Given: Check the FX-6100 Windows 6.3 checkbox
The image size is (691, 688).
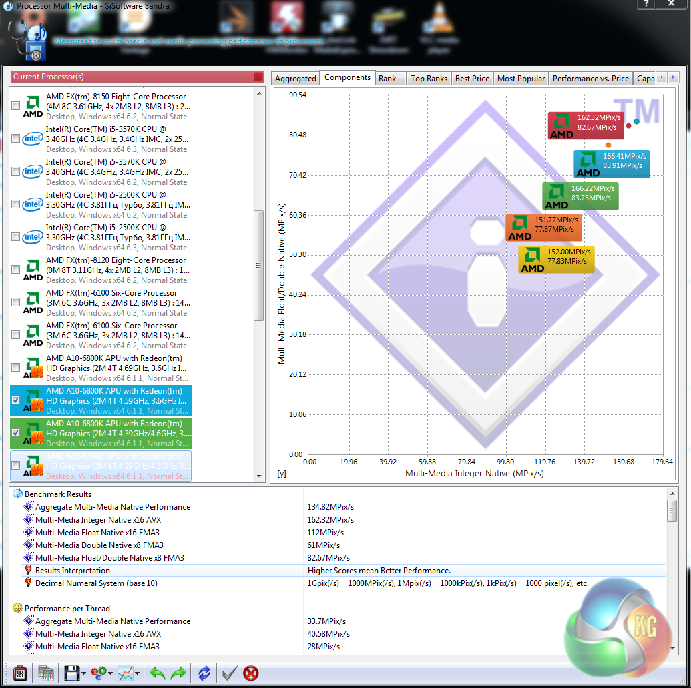Looking at the screenshot, I should [16, 302].
